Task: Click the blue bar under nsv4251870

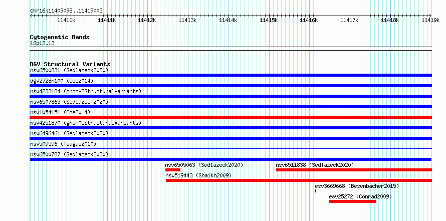Action: pyautogui.click(x=231, y=128)
